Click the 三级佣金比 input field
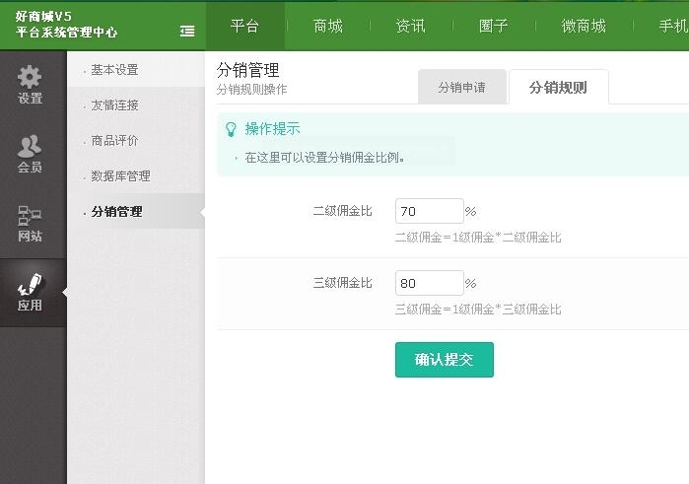The image size is (689, 484). tap(430, 283)
